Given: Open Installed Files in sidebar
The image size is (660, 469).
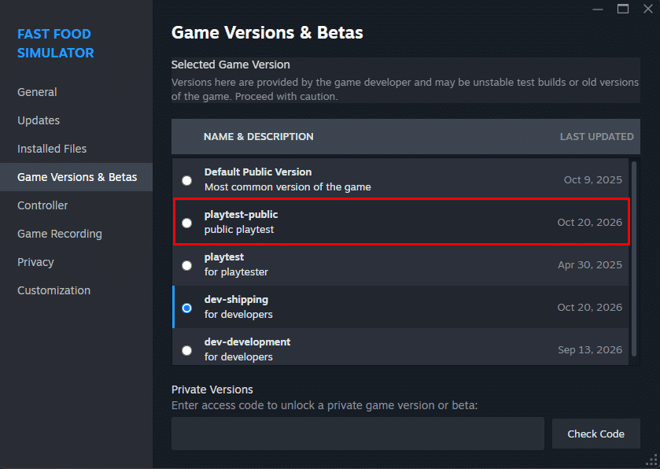Looking at the screenshot, I should point(52,149).
